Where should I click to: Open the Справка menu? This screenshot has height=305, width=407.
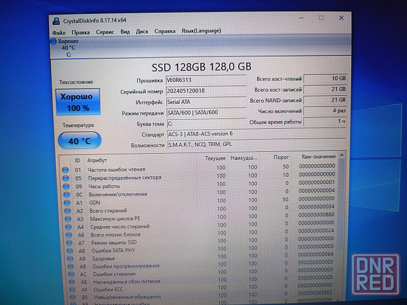click(x=165, y=32)
